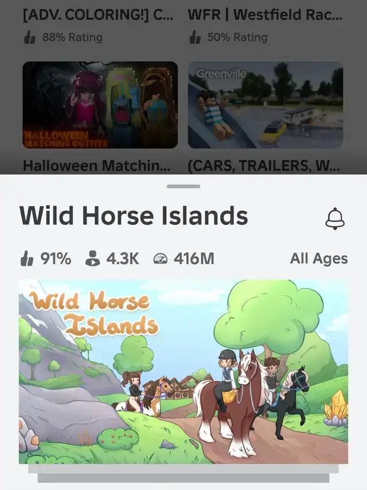Click the 416M visits count
367x490 pixels.
pos(194,259)
